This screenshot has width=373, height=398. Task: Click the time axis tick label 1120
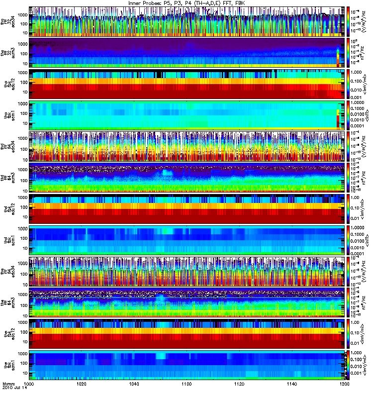click(x=239, y=384)
